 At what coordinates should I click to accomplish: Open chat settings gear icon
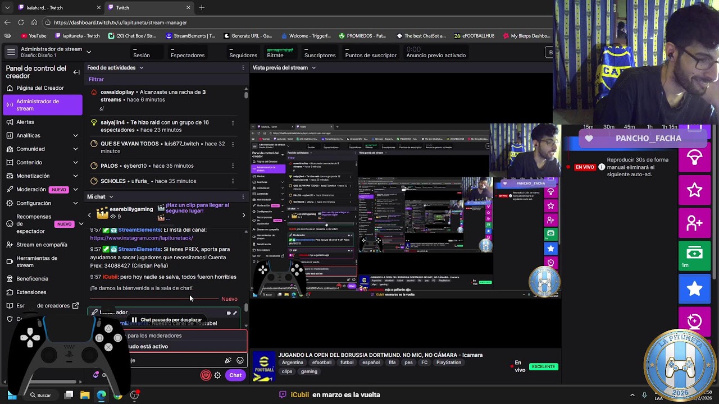[x=217, y=375]
